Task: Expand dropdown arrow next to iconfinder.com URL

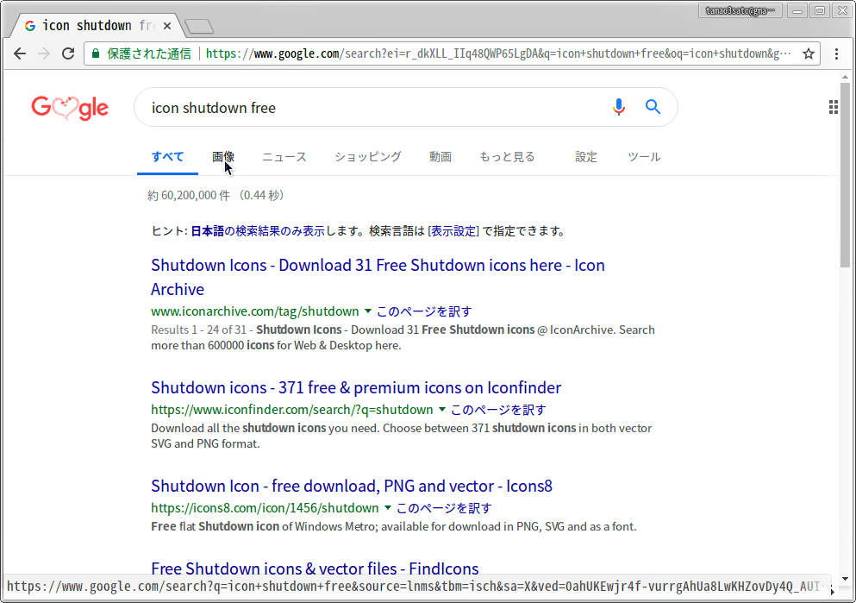Action: [x=442, y=409]
